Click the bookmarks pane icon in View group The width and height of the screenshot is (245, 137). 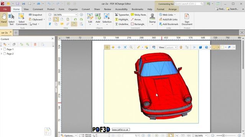coord(50,24)
